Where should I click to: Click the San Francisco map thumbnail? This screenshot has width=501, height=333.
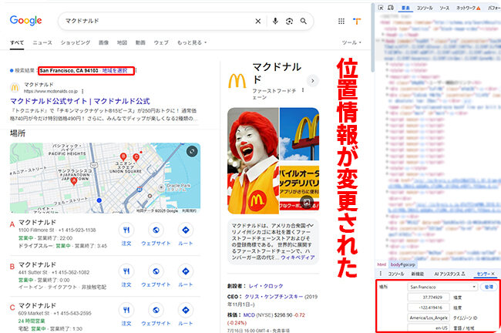(x=105, y=178)
